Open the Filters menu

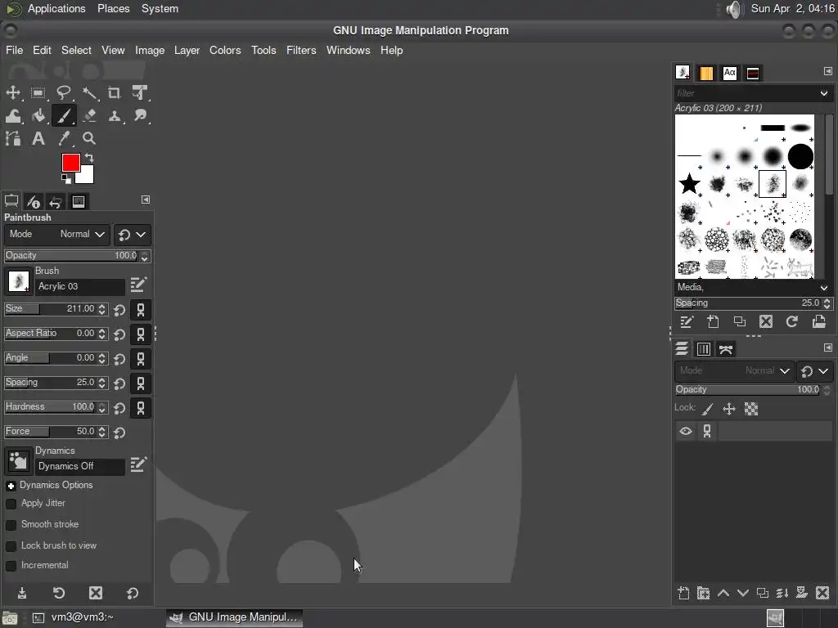click(301, 50)
